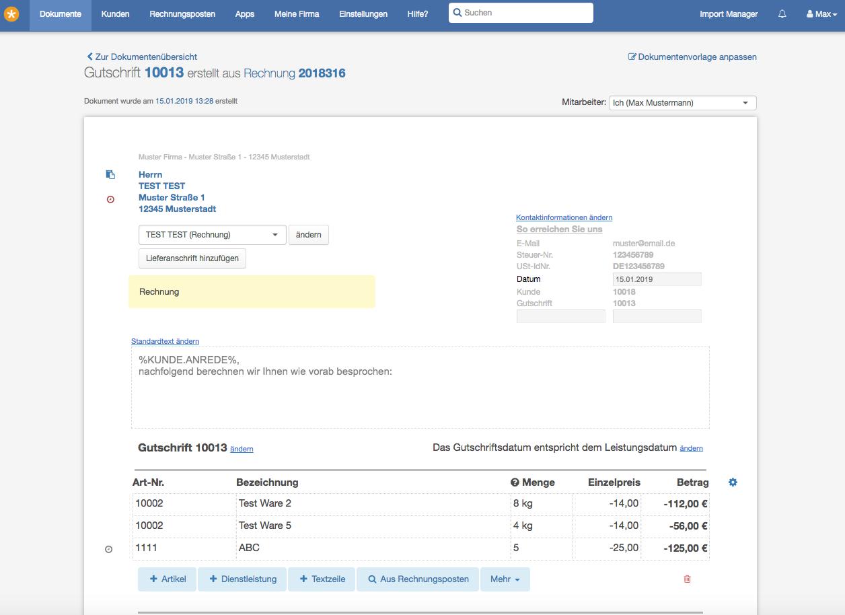Open table column settings gear icon
845x615 pixels.
pos(733,482)
